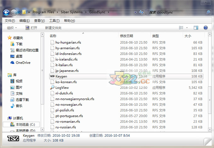This screenshot has width=214, height=148.
Task: Click the file list scroll up arrow
Action: point(210,34)
